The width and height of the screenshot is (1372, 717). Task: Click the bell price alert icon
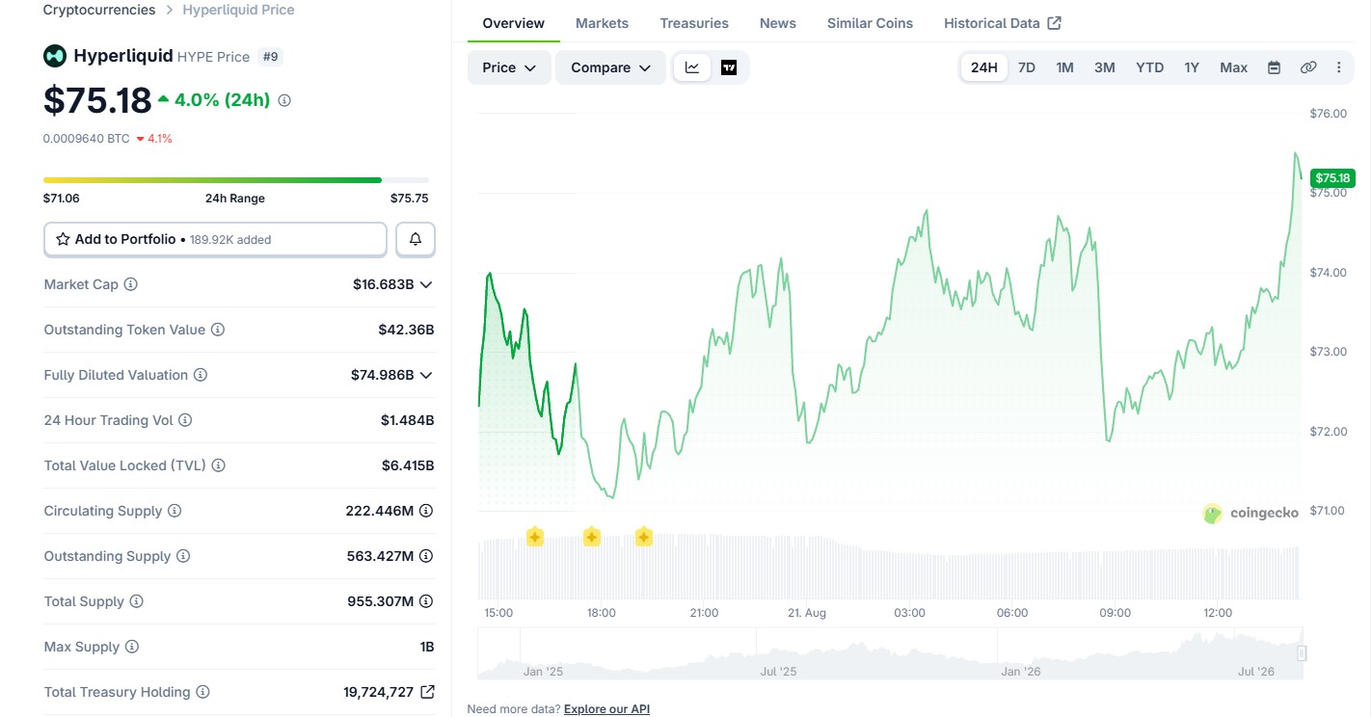click(x=416, y=239)
